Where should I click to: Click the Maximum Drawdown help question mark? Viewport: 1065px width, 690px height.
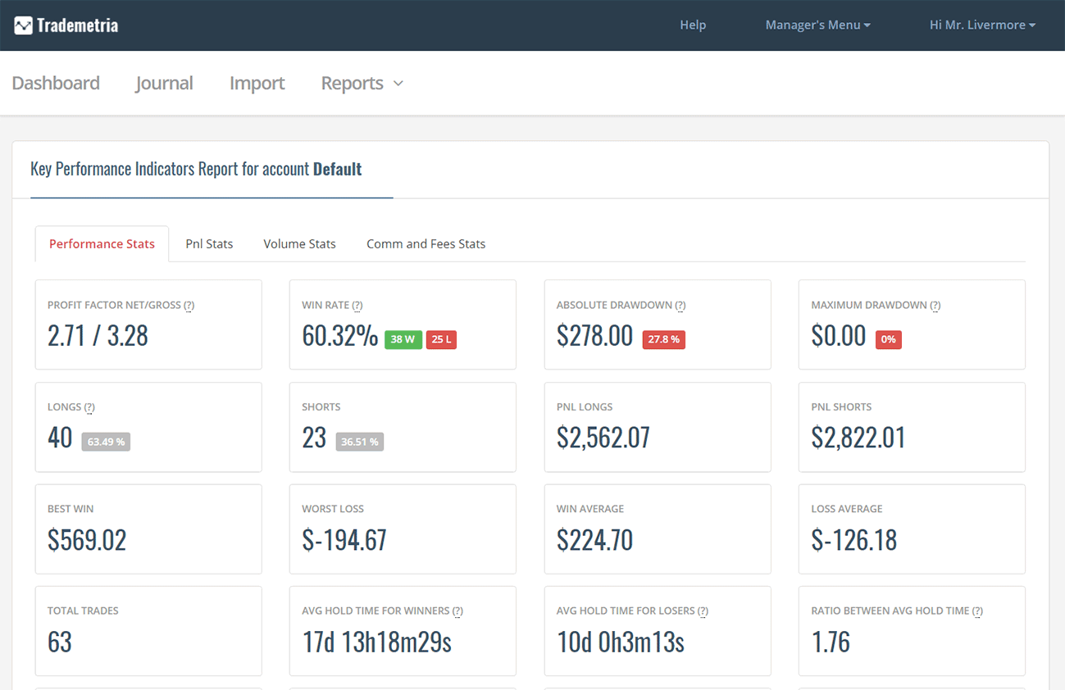click(x=935, y=306)
